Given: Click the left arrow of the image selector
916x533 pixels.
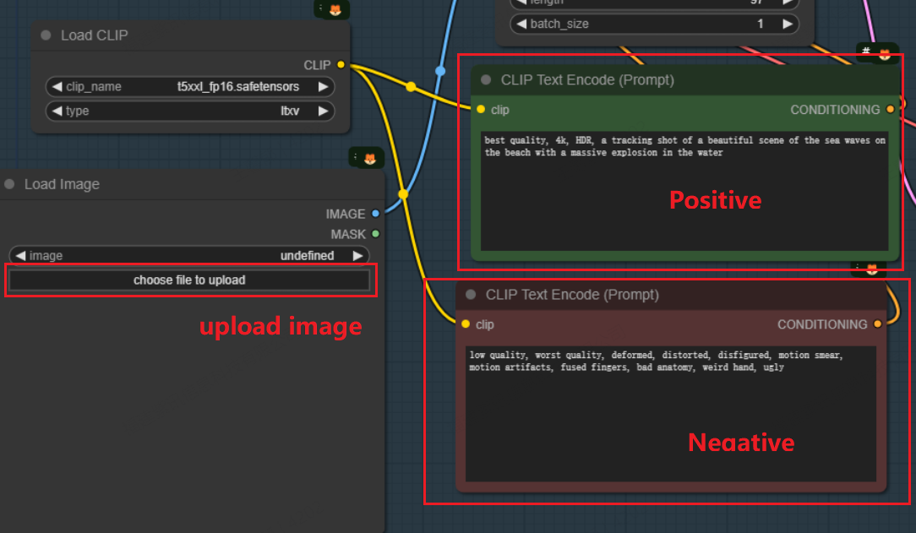Looking at the screenshot, I should [20, 255].
